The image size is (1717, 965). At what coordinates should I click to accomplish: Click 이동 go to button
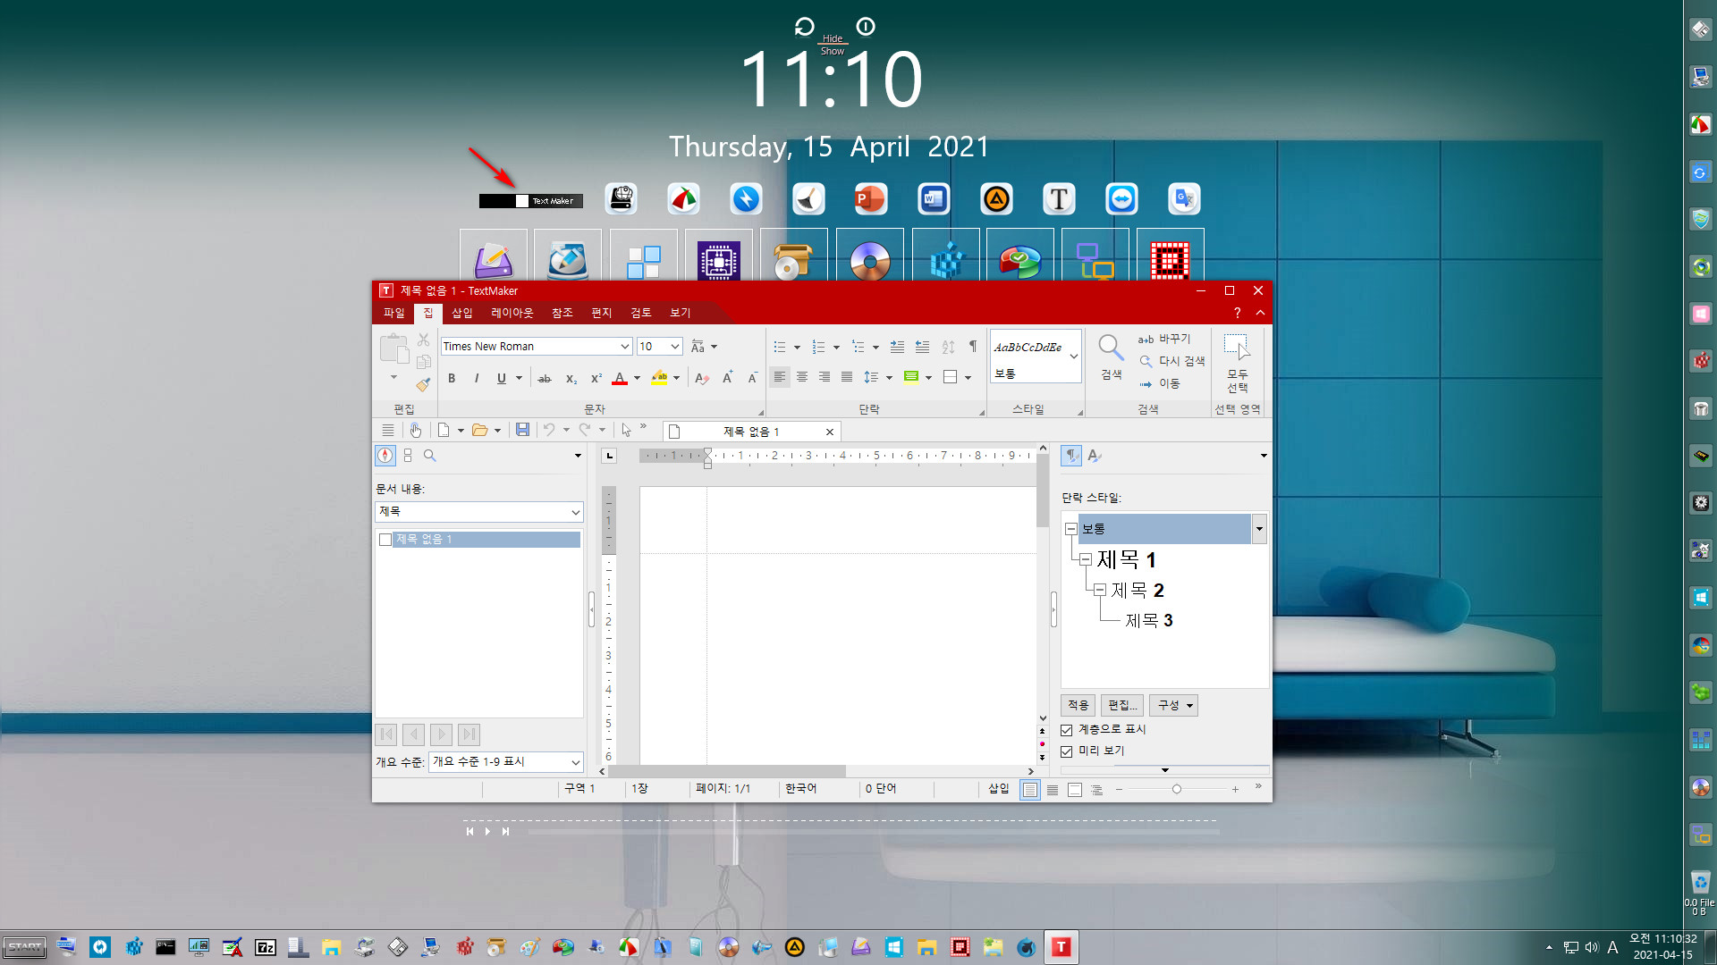point(1159,383)
